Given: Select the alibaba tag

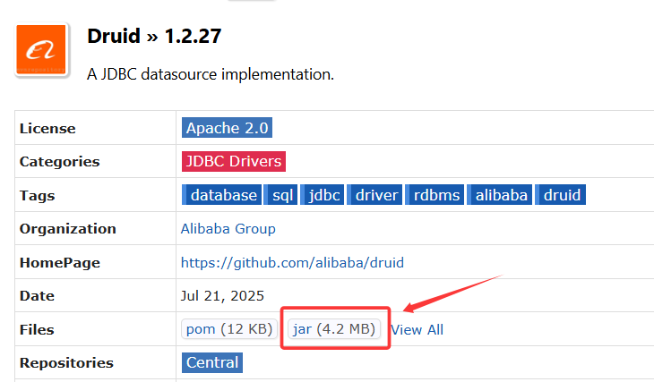Looking at the screenshot, I should point(499,195).
